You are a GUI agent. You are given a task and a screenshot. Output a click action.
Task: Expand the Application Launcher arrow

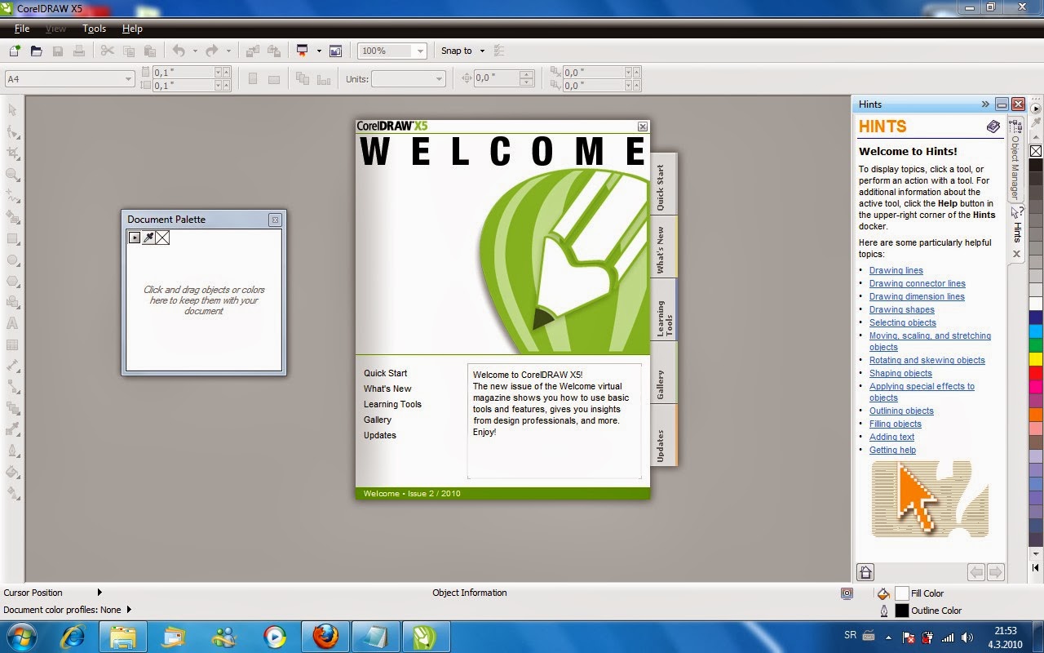click(319, 51)
